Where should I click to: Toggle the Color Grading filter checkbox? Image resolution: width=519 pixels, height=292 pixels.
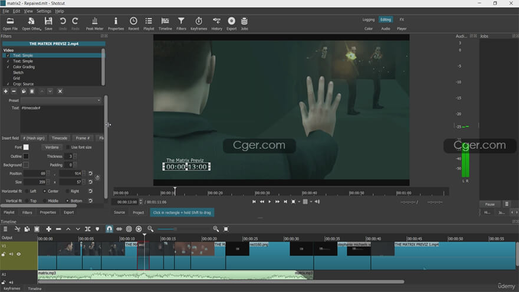[8, 67]
